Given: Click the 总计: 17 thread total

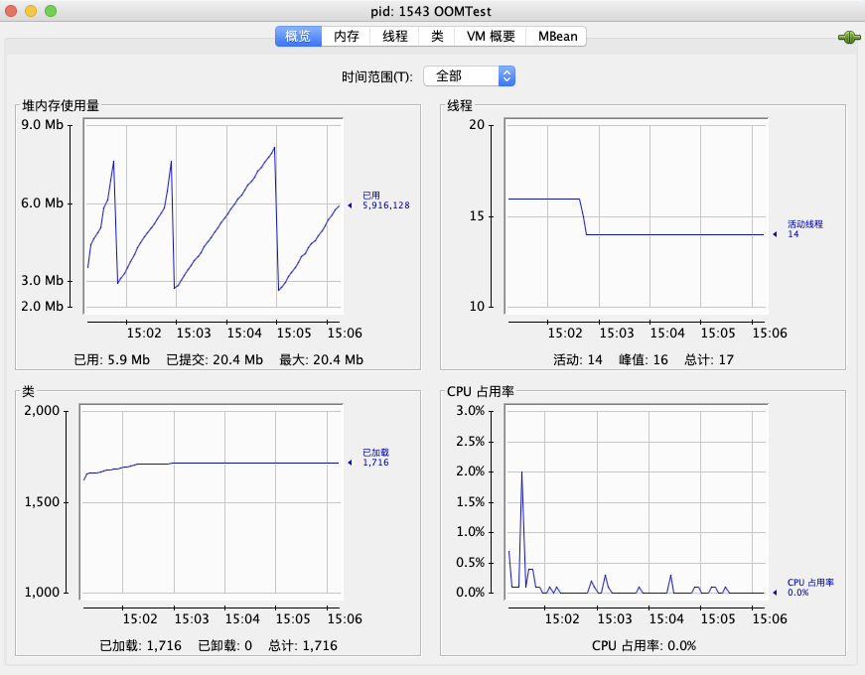Looking at the screenshot, I should pyautogui.click(x=709, y=360).
